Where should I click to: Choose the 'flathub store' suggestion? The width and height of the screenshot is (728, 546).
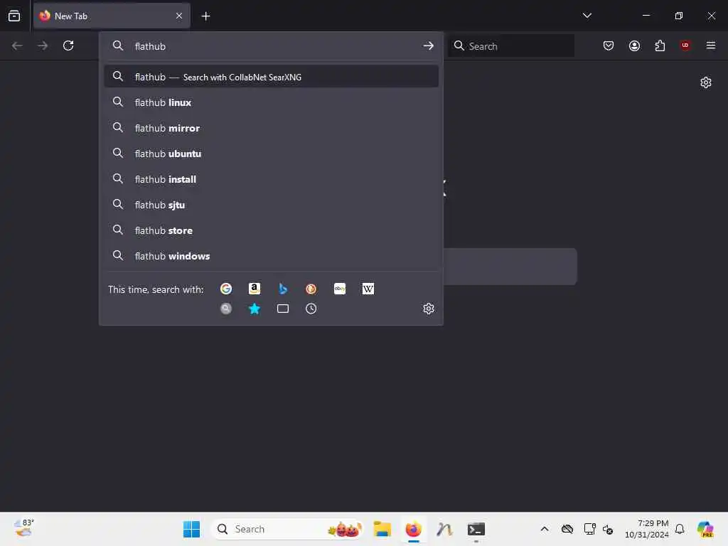(x=271, y=230)
